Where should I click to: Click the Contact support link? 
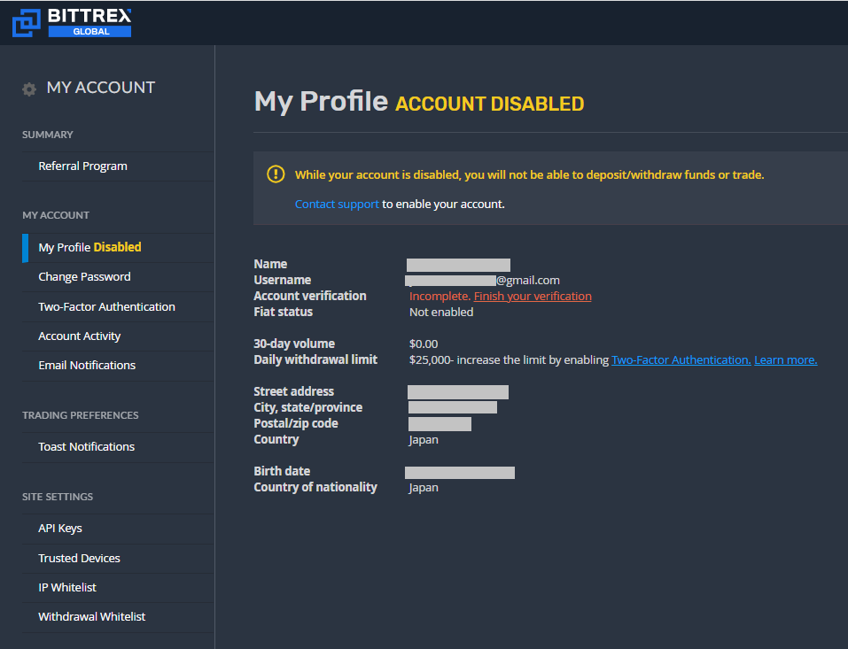pos(337,205)
